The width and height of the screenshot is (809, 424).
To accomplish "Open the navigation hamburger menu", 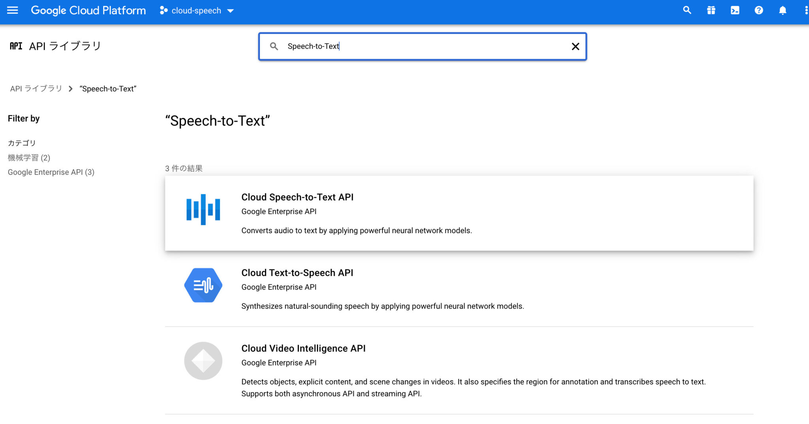I will pos(12,11).
